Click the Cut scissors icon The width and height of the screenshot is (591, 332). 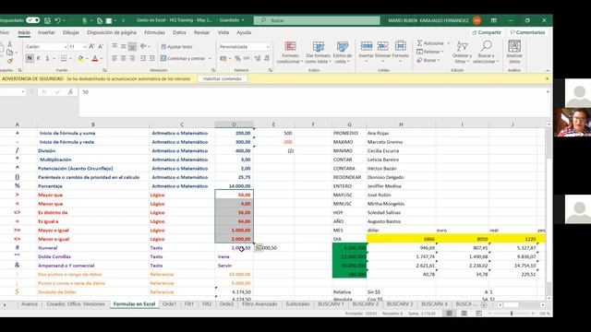10,44
